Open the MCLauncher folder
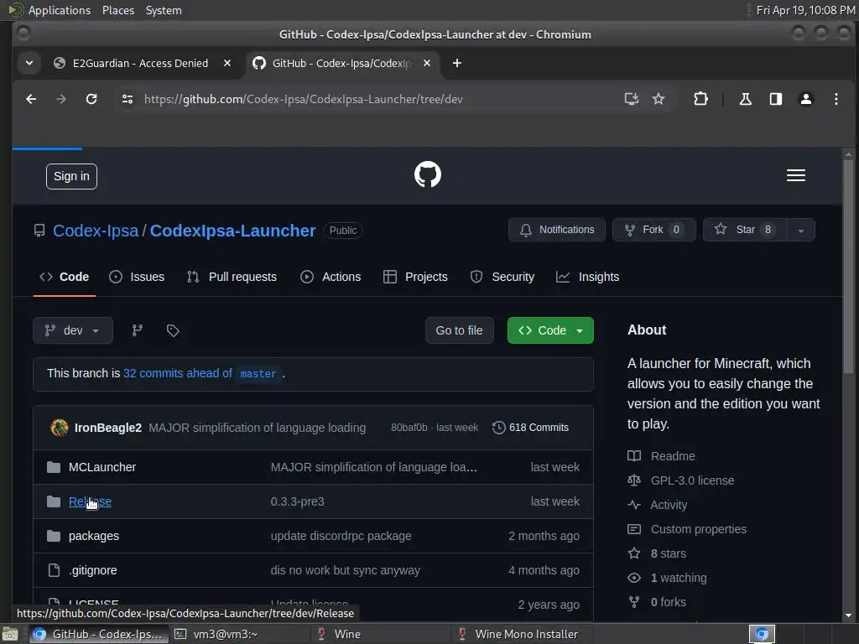This screenshot has width=859, height=644. coord(102,467)
